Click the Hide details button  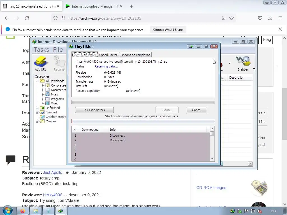click(94, 110)
